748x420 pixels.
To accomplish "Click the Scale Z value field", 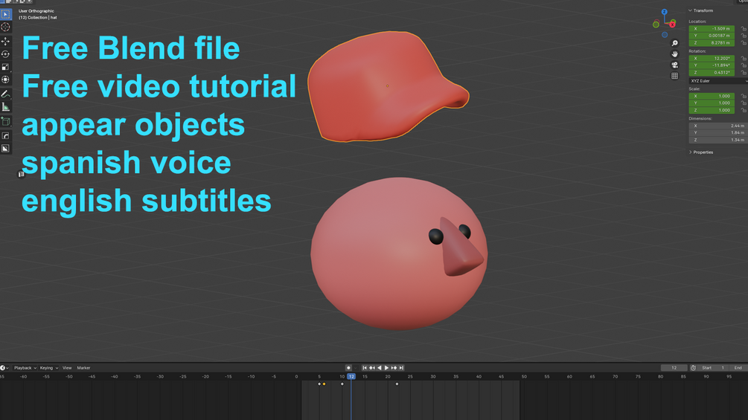I will click(712, 110).
